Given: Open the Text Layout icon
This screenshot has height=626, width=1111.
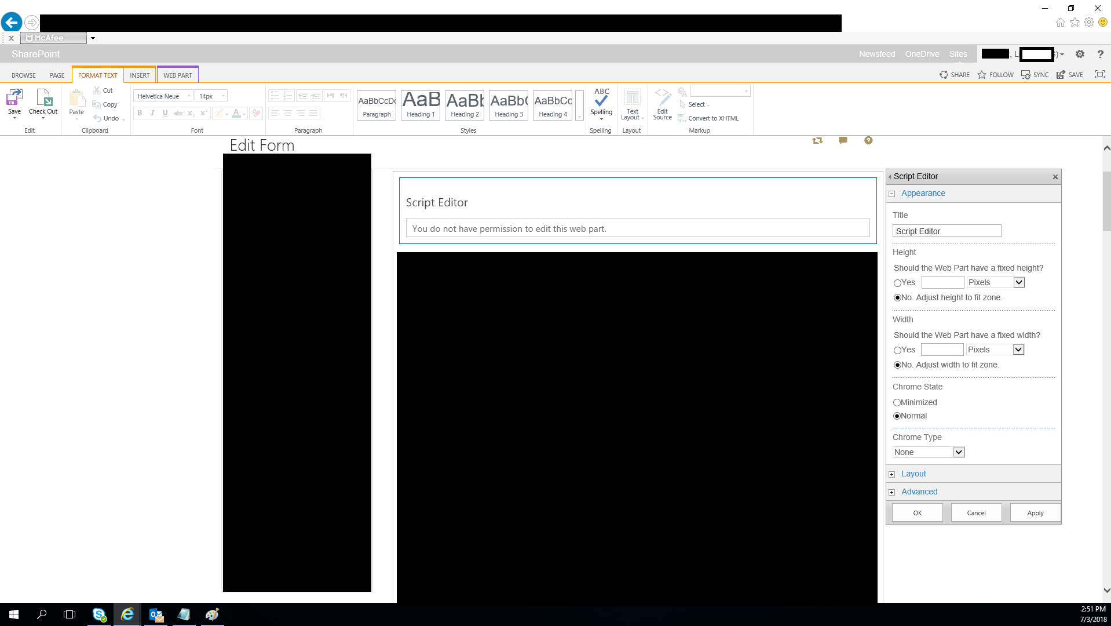Looking at the screenshot, I should pos(633,97).
